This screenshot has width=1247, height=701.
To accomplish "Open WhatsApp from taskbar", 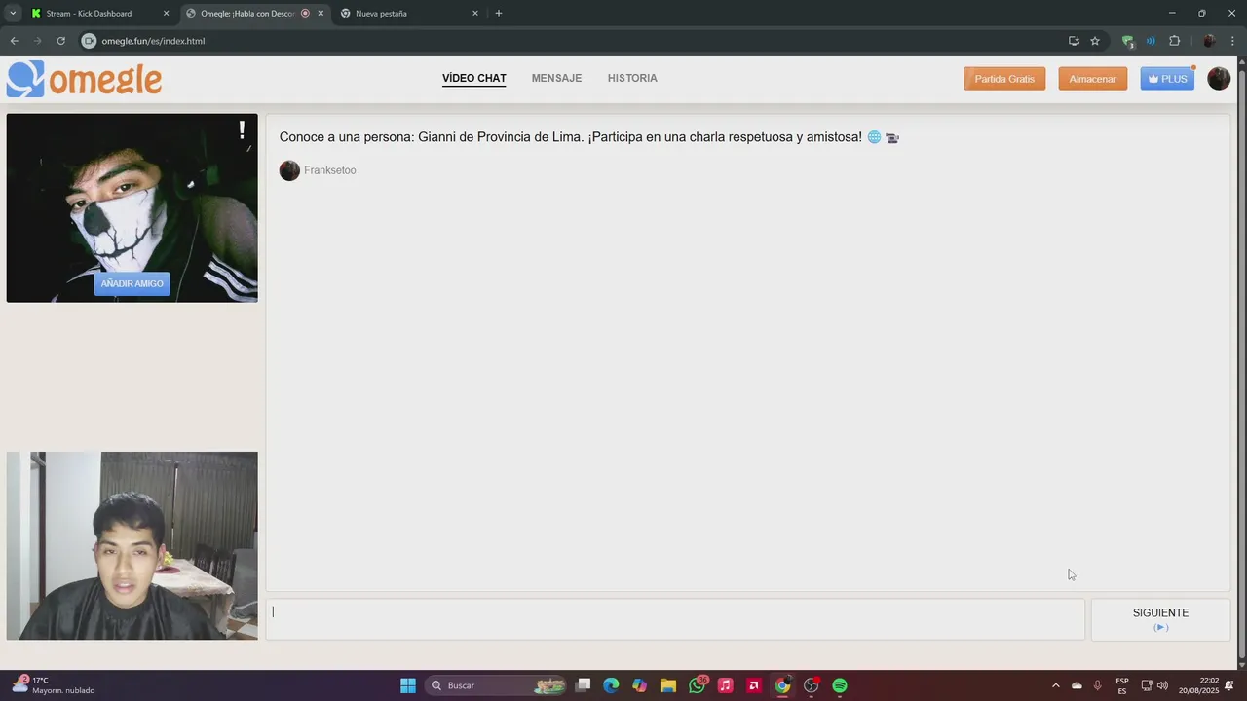I will [697, 685].
